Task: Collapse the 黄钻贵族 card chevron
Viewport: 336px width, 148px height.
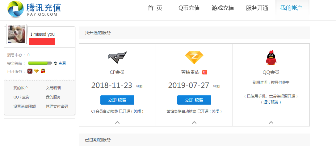Action: pos(194,122)
